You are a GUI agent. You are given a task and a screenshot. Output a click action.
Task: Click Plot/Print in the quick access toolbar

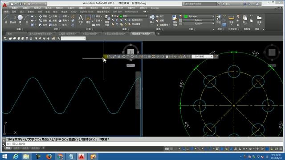(x=29, y=4)
